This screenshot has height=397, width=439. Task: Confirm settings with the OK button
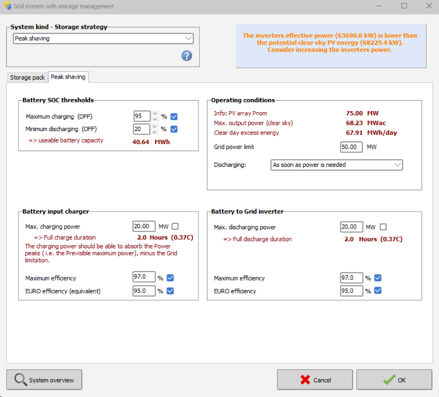pyautogui.click(x=394, y=380)
